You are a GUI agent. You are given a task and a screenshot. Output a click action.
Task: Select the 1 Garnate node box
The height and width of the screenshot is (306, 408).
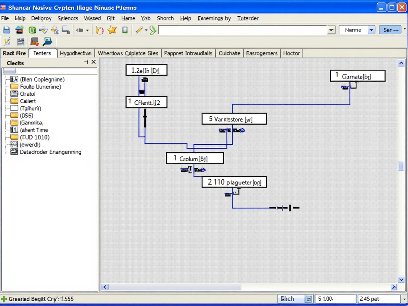click(357, 76)
